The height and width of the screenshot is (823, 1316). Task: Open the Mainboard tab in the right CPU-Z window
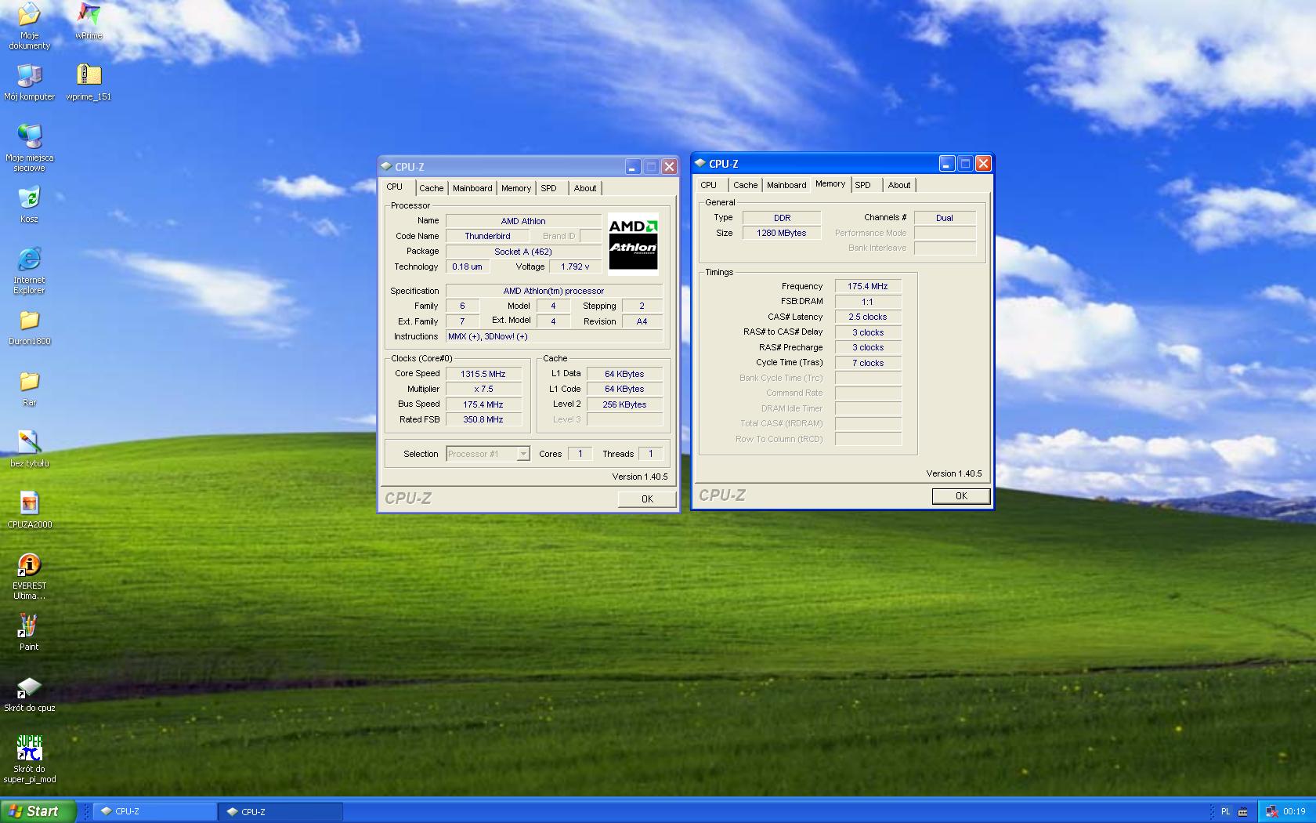tap(786, 185)
